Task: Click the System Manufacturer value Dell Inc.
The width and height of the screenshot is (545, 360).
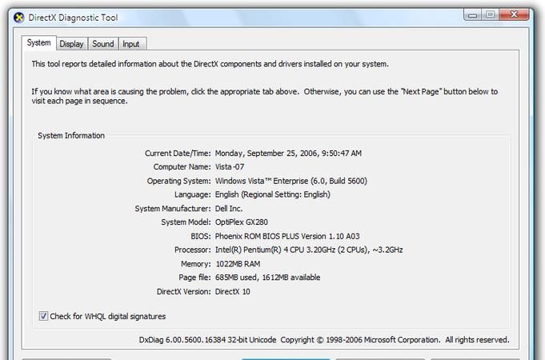Action: pos(234,208)
